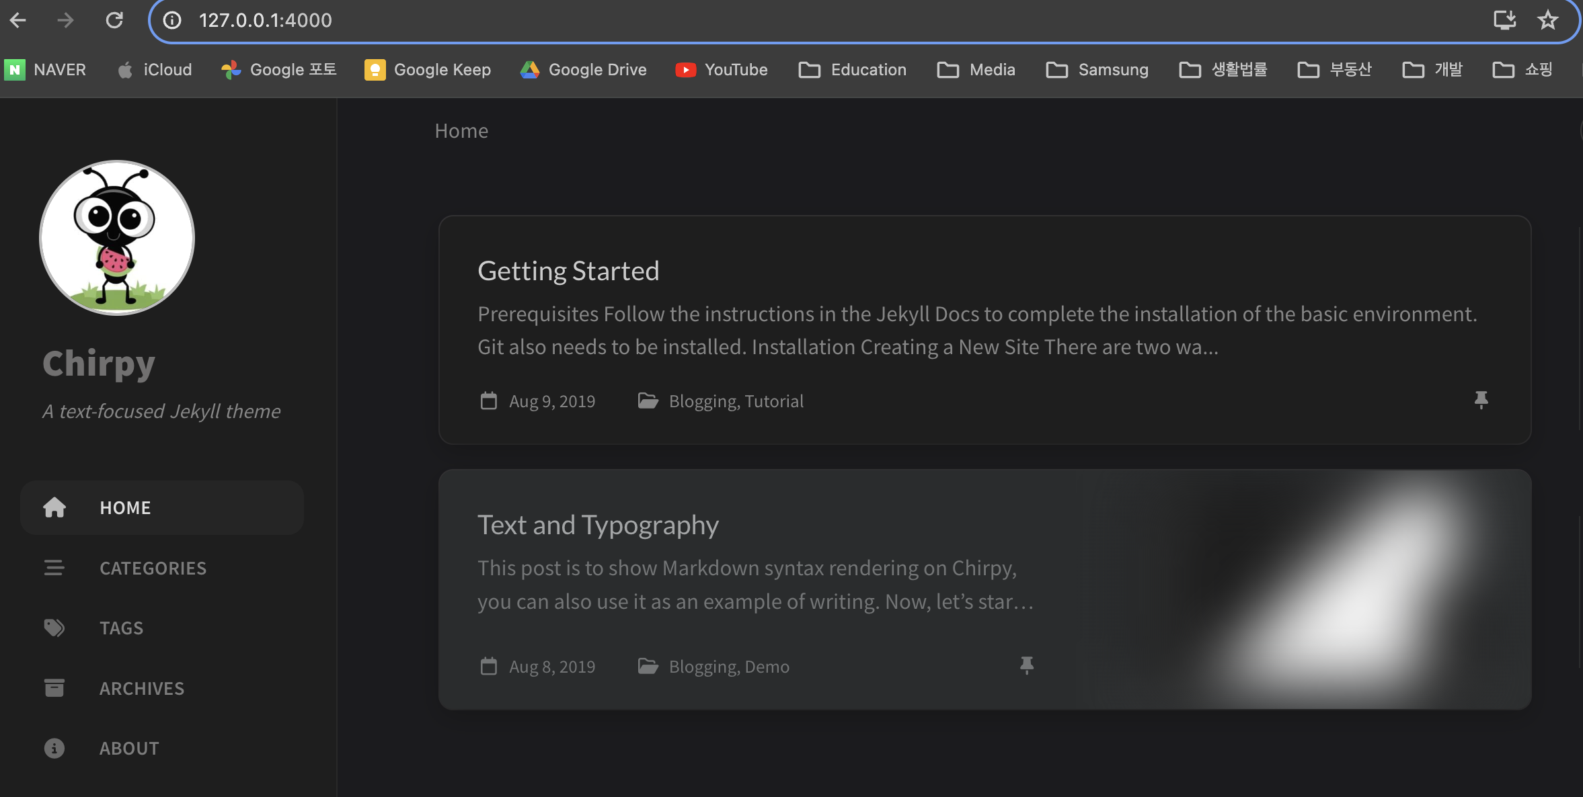The image size is (1583, 797).
Task: Open the Categories sidebar tab
Action: [x=153, y=568]
